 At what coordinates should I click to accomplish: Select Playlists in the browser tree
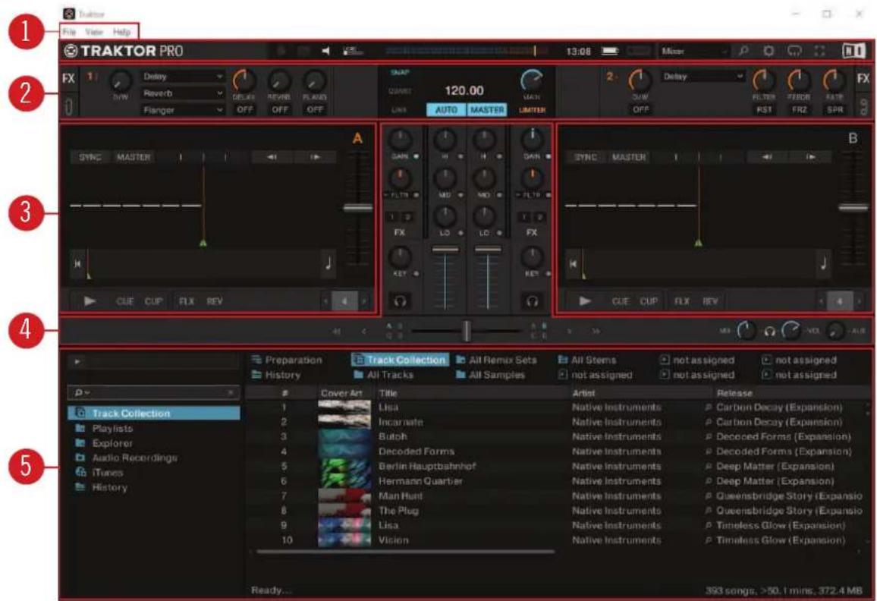point(112,428)
